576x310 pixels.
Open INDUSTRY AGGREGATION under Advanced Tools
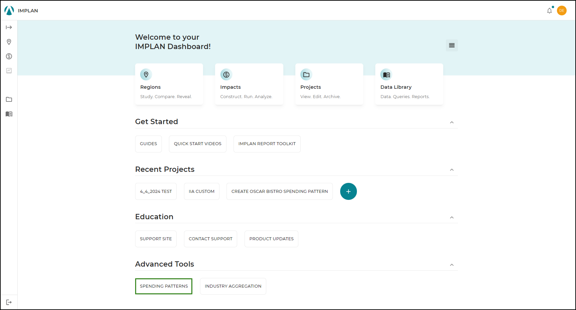(233, 286)
